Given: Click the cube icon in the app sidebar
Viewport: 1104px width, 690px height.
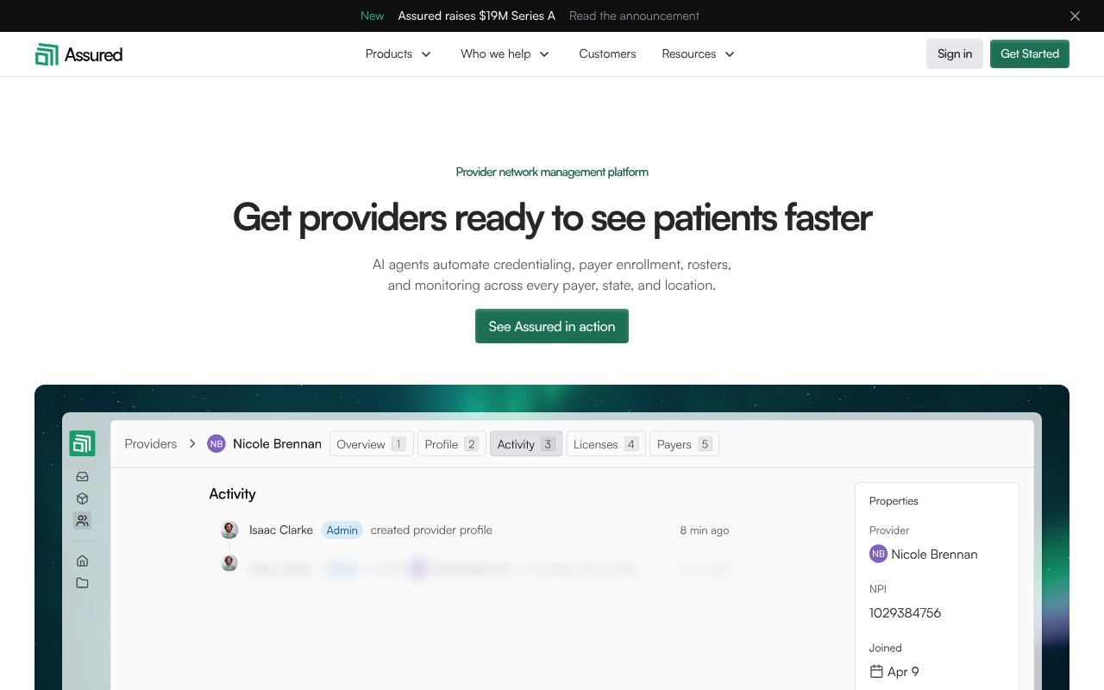Looking at the screenshot, I should pos(82,499).
